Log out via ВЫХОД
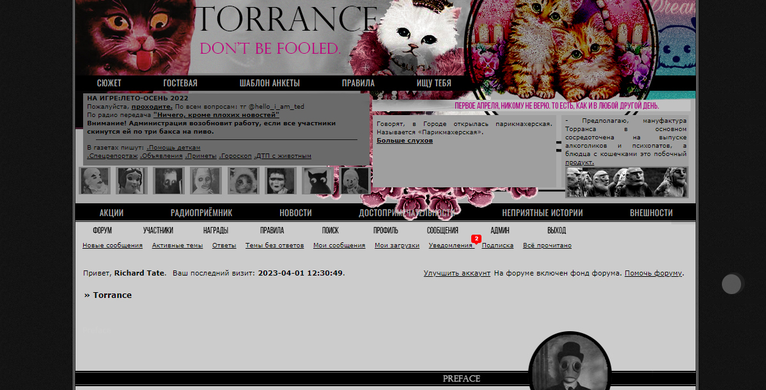The image size is (766, 390). 556,230
